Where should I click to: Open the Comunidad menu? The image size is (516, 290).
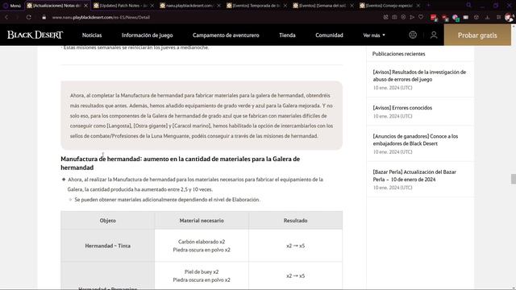329,35
